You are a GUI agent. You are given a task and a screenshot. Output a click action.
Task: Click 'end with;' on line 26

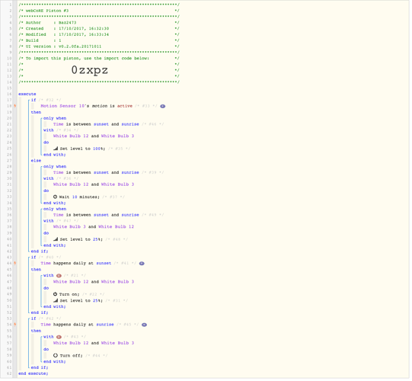click(x=55, y=155)
